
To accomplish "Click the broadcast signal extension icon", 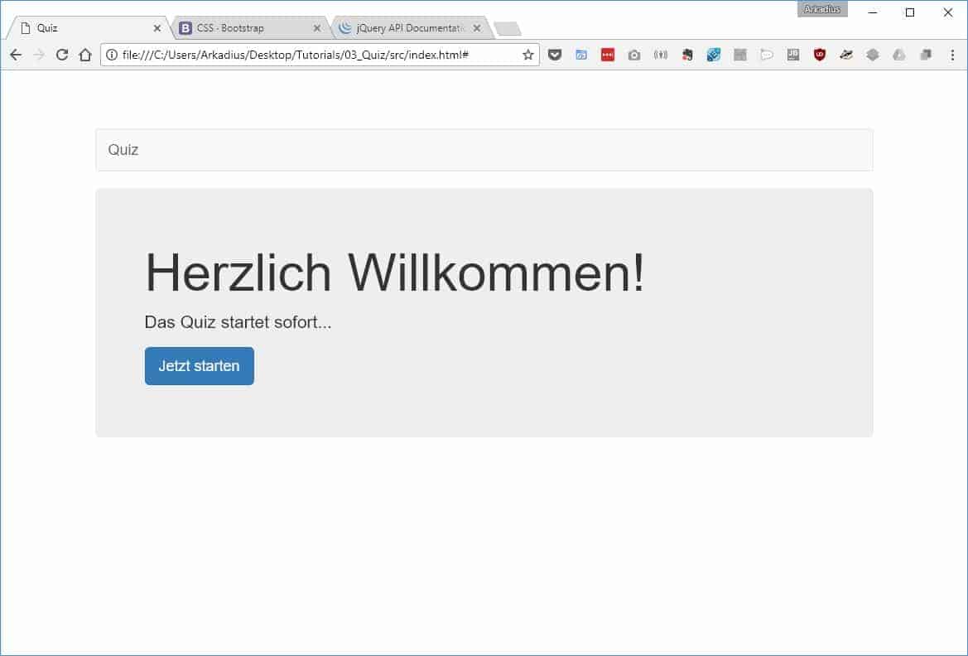I will [661, 55].
